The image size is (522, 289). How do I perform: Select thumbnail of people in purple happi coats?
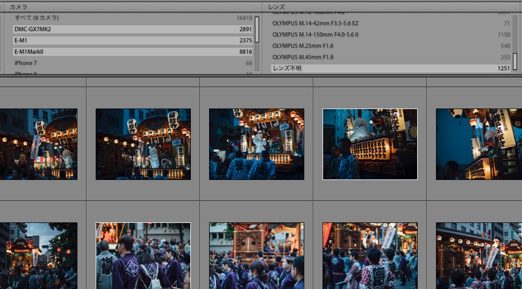point(143,256)
